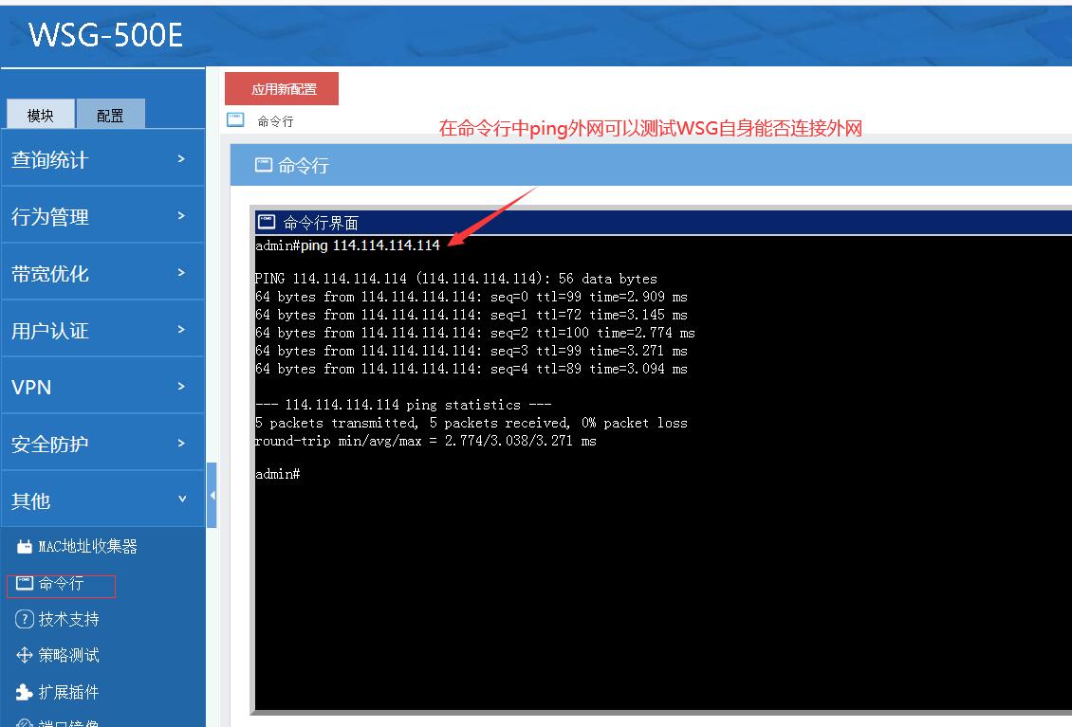
Task: Collapse the 其他 menu section
Action: pos(102,500)
